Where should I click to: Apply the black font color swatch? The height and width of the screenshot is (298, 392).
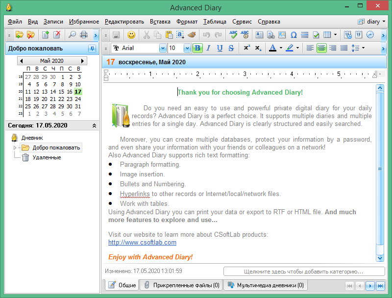coord(272,48)
